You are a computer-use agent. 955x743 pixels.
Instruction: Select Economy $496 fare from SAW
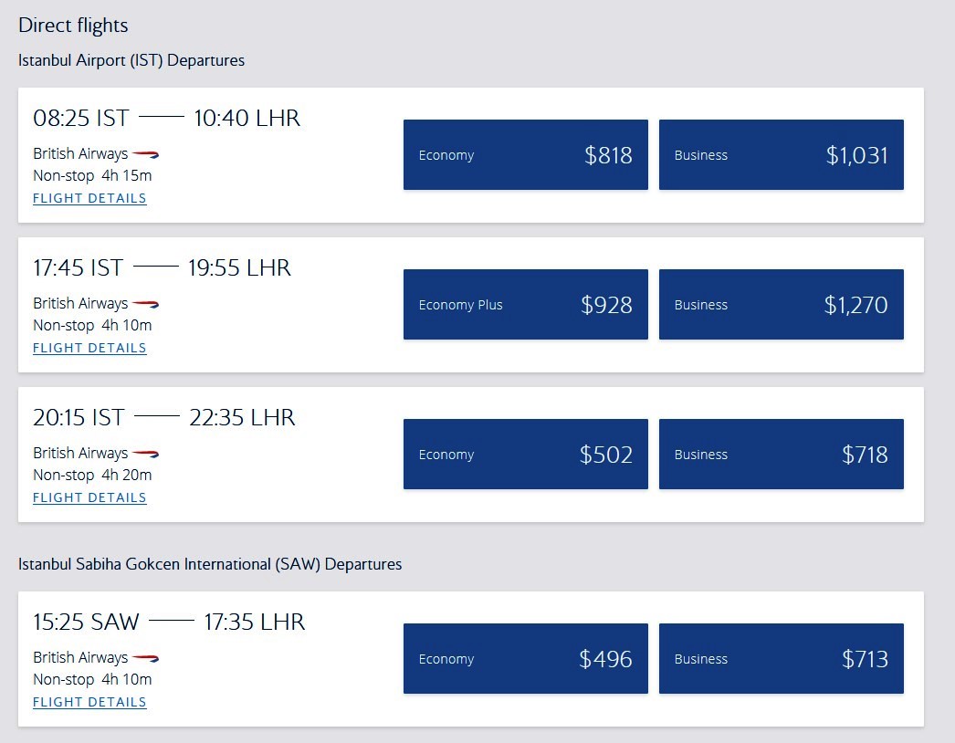coord(526,658)
